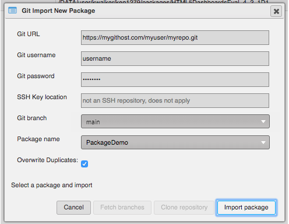
Task: Click the 'Git username' label
Action: click(36, 55)
